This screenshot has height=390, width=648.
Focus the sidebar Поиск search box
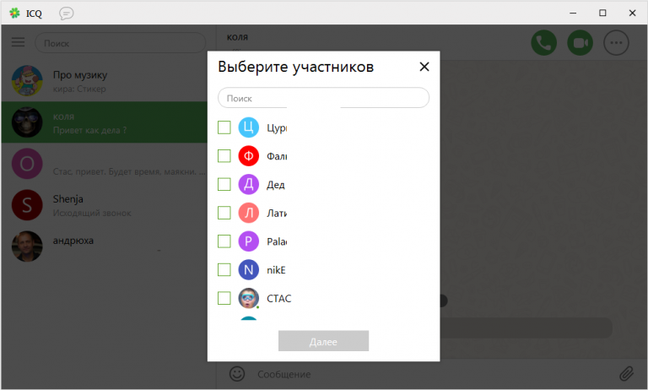(x=120, y=43)
